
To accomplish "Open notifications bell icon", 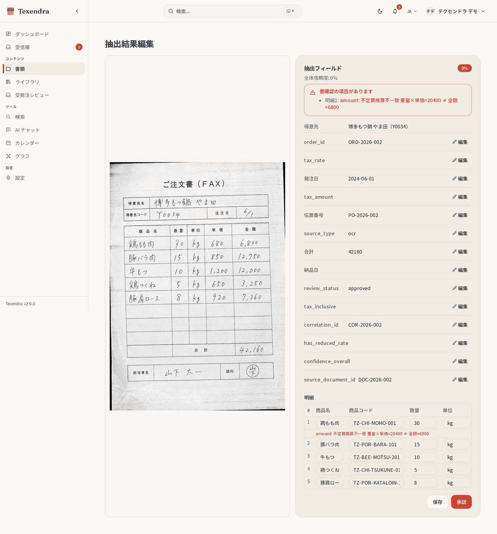I will pos(395,11).
